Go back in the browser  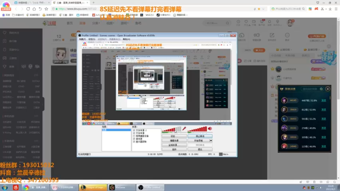(x=16, y=9)
